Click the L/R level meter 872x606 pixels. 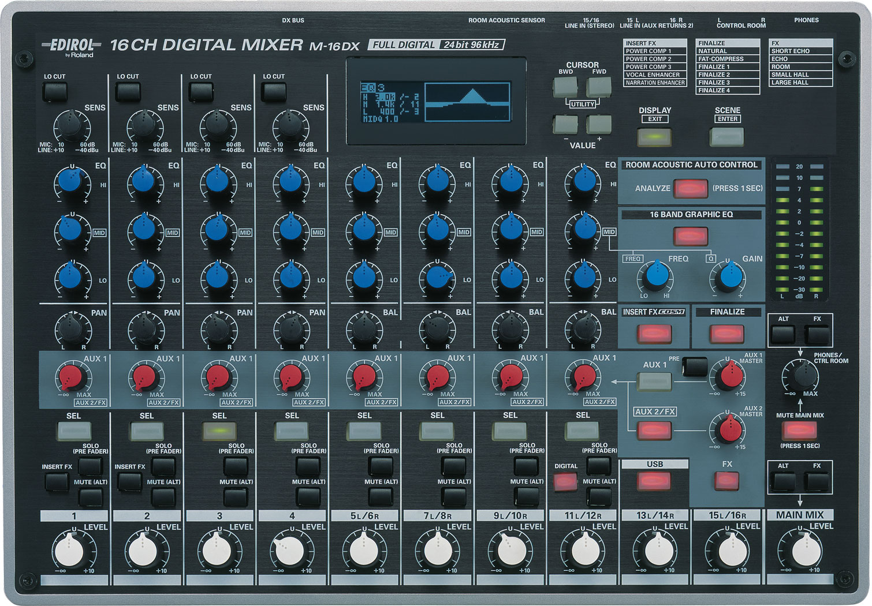pos(799,230)
